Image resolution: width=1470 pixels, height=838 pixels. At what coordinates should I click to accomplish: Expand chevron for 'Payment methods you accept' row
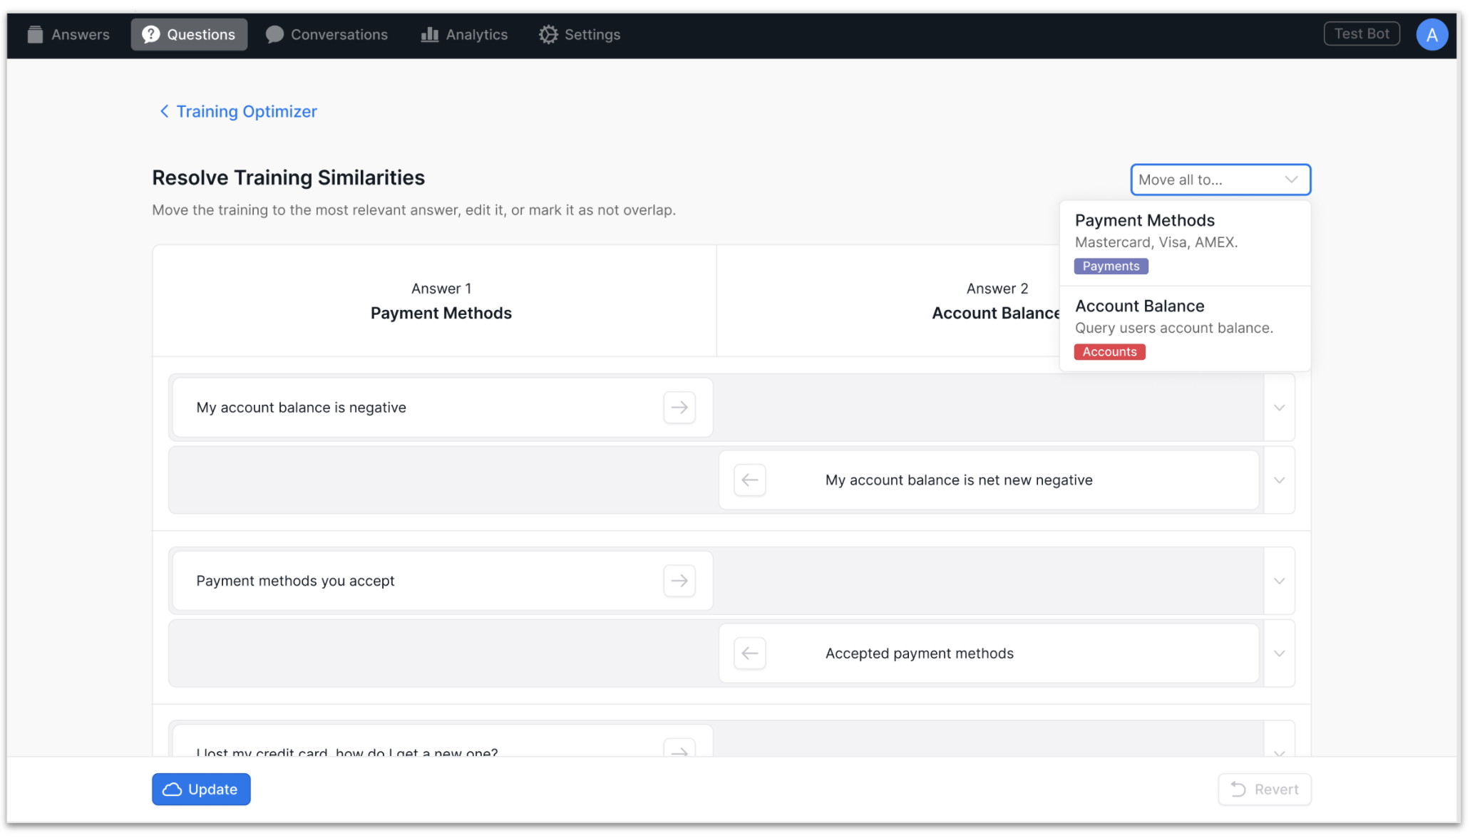pyautogui.click(x=1279, y=581)
